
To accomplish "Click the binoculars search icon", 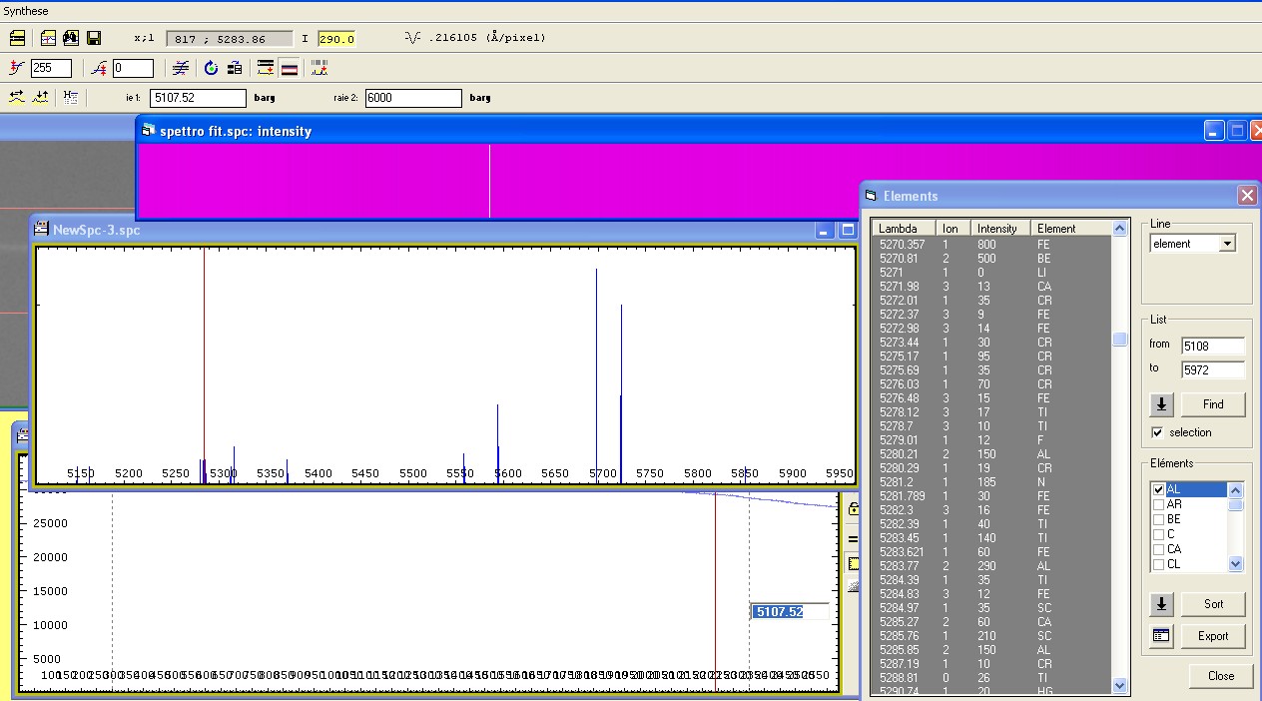I will [x=71, y=38].
